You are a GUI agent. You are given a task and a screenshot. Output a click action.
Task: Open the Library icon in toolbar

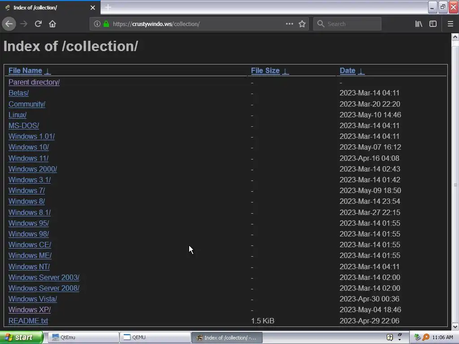pos(419,24)
